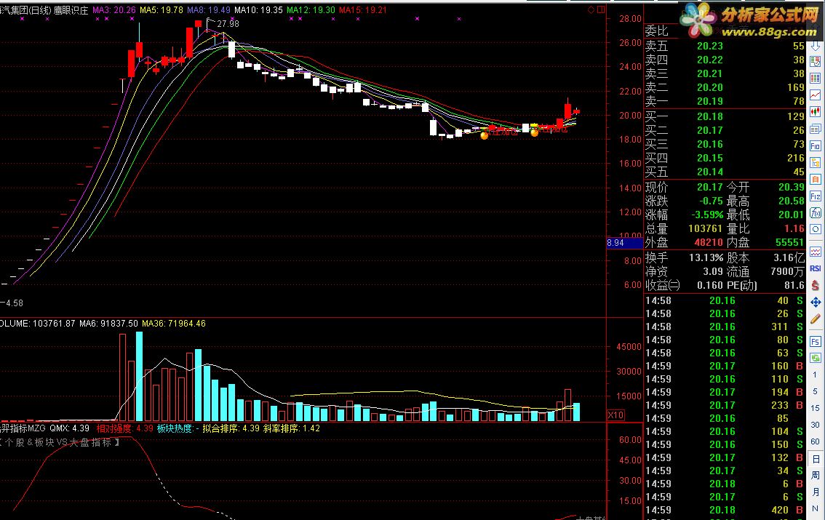
Task: Click the F12 trading icon
Action: click(815, 196)
